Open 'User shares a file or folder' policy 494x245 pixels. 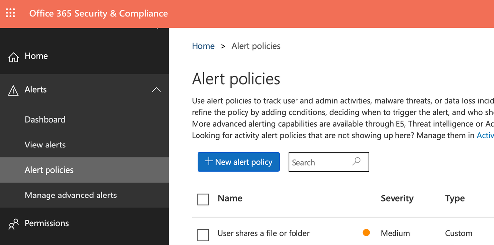[x=263, y=233]
